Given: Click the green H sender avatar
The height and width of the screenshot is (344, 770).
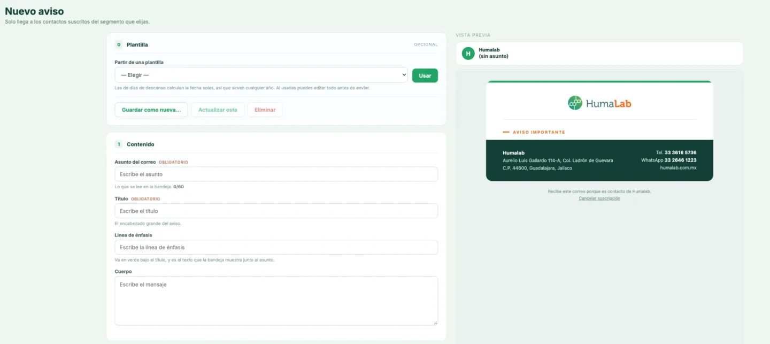Looking at the screenshot, I should coord(468,53).
